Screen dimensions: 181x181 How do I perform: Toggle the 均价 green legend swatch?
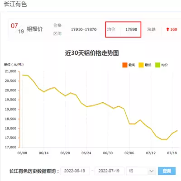click(157, 65)
